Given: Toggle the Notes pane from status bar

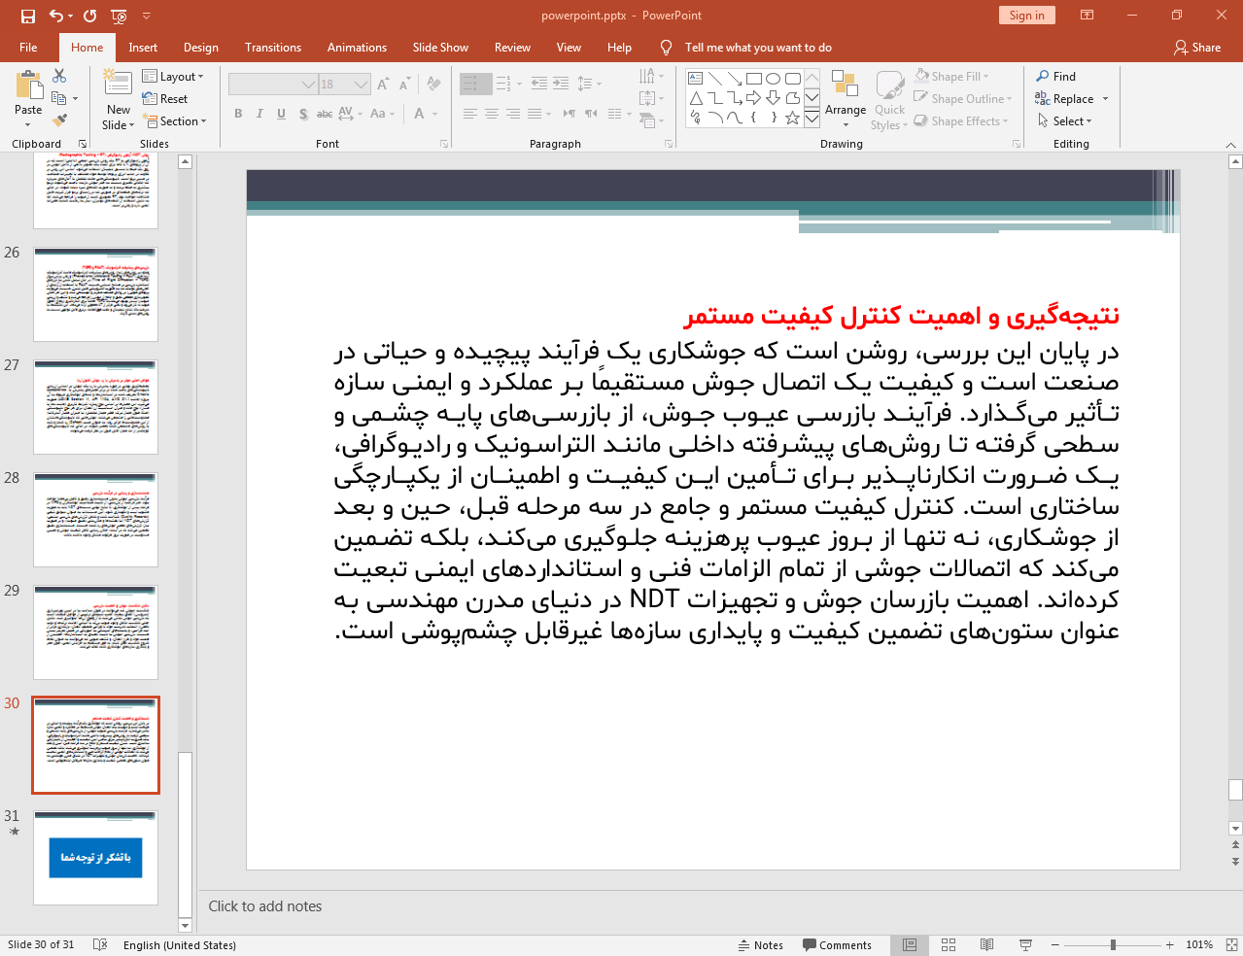Looking at the screenshot, I should (x=761, y=944).
